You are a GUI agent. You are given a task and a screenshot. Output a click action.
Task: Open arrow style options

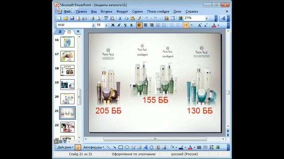pos(211,147)
